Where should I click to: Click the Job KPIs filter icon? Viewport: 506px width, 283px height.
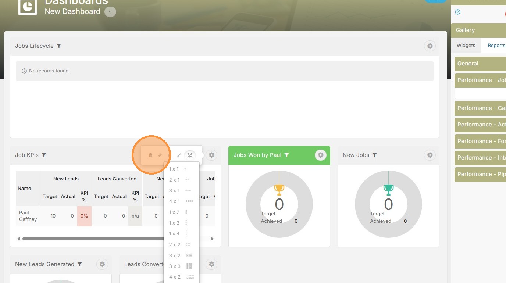pos(44,155)
